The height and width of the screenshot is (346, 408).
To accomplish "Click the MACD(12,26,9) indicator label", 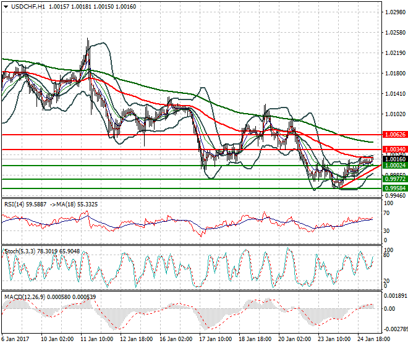I will click(x=50, y=297).
